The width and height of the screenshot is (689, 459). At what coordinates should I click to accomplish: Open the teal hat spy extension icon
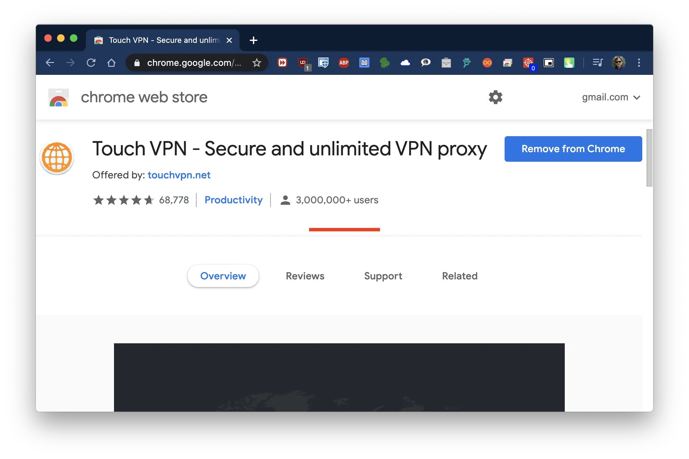click(466, 63)
